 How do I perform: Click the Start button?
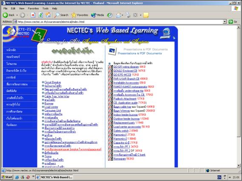coord(7,177)
